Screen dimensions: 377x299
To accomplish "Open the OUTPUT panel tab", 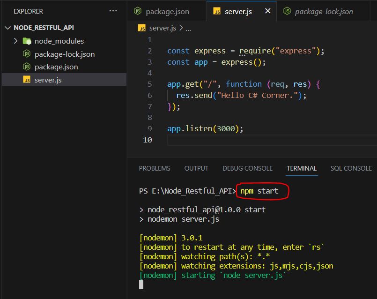I will click(x=196, y=168).
